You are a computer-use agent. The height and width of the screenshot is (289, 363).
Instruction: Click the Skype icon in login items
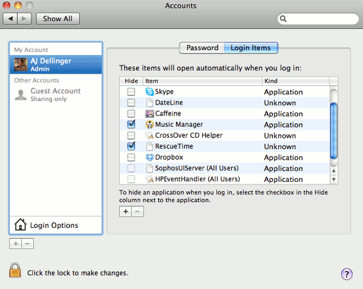(x=150, y=92)
